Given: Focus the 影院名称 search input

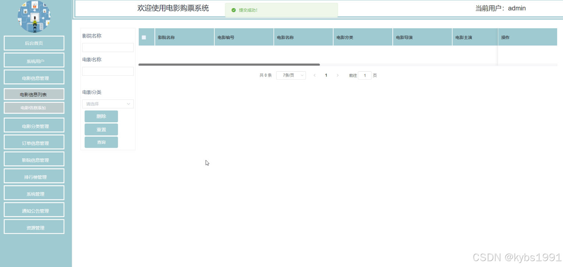Looking at the screenshot, I should point(108,47).
